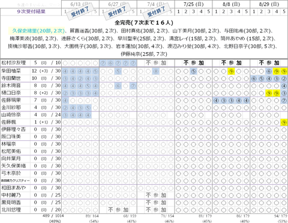288x223 pixels.
Task: Click 伊藤純奈(25部, 7次) in the sold-out list
Action: (x=144, y=54)
